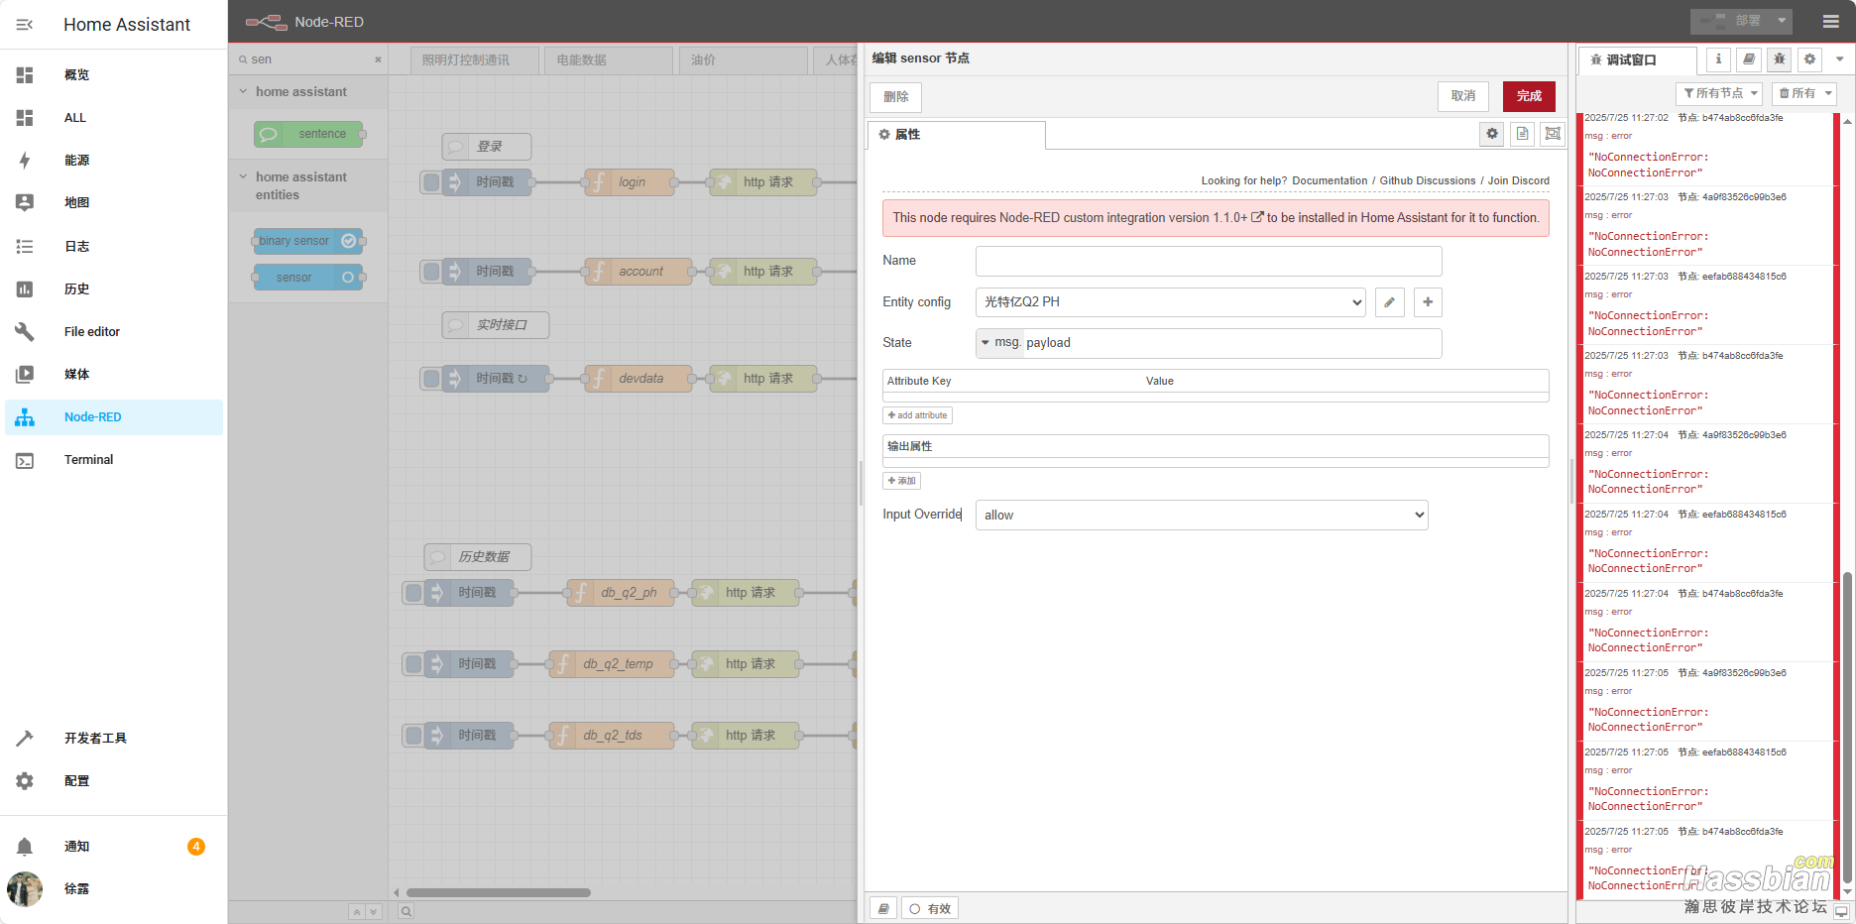Focus the State payload input field
The width and height of the screenshot is (1856, 924).
point(1232,343)
